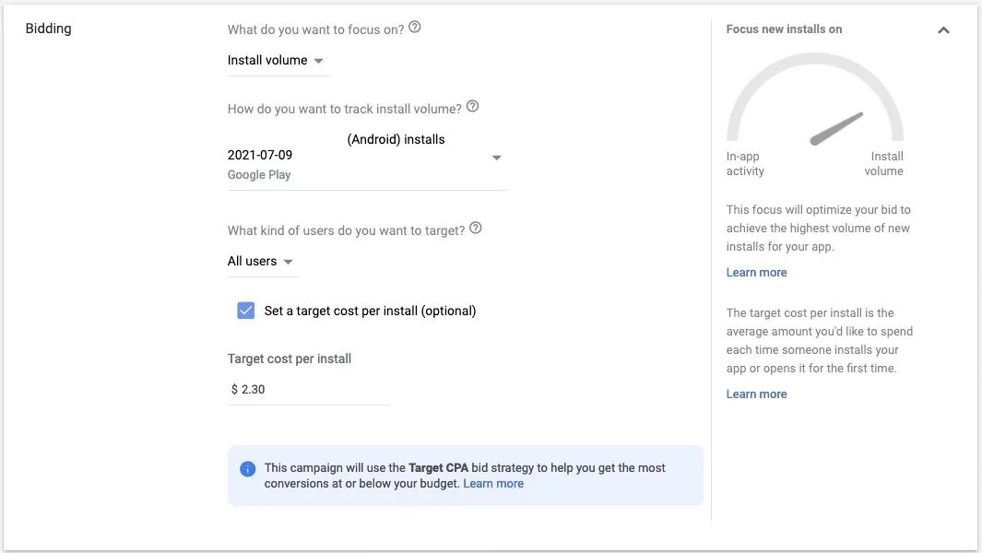The height and width of the screenshot is (553, 982).
Task: Click the Install volume label under the gauge
Action: [884, 164]
